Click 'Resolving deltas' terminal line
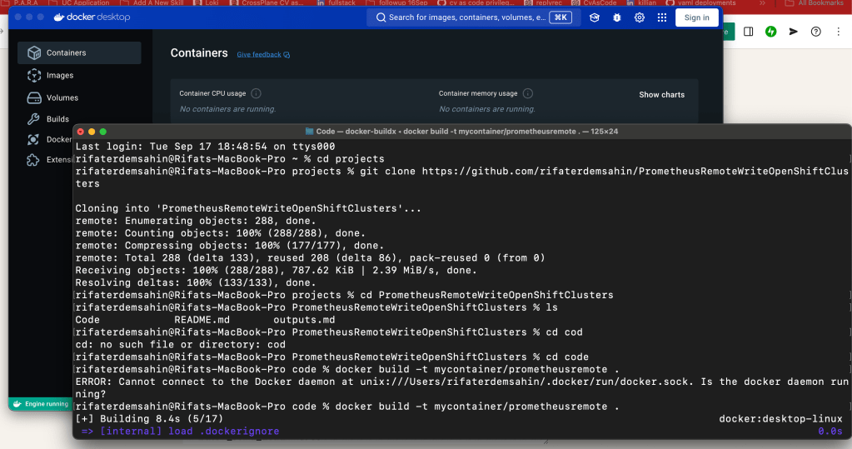 point(195,282)
